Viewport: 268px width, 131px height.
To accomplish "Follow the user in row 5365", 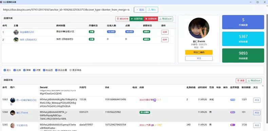I will (257, 125).
